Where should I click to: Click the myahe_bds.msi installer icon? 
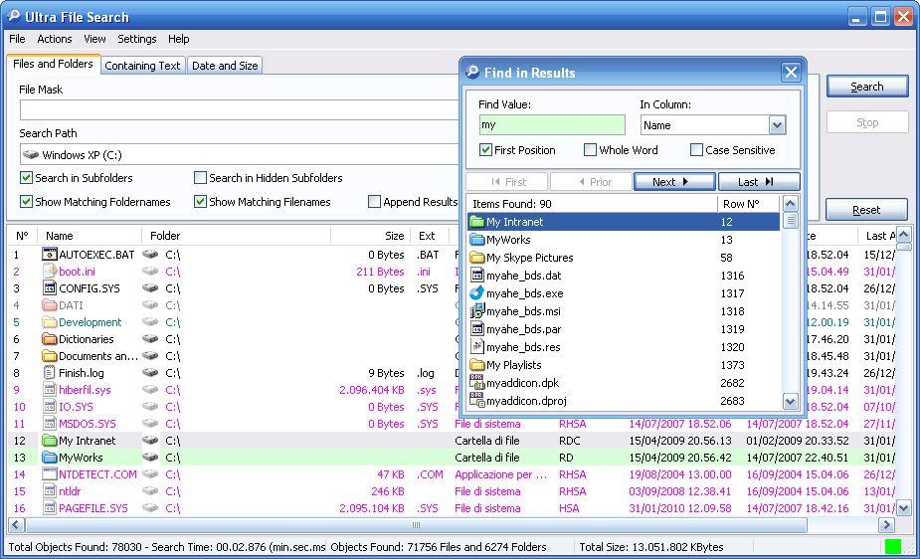(477, 311)
